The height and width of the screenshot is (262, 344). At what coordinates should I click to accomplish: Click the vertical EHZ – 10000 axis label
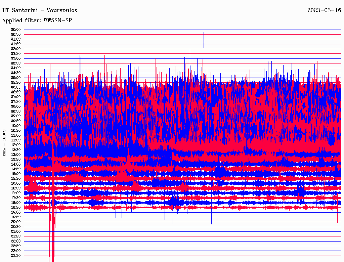click(x=4, y=142)
